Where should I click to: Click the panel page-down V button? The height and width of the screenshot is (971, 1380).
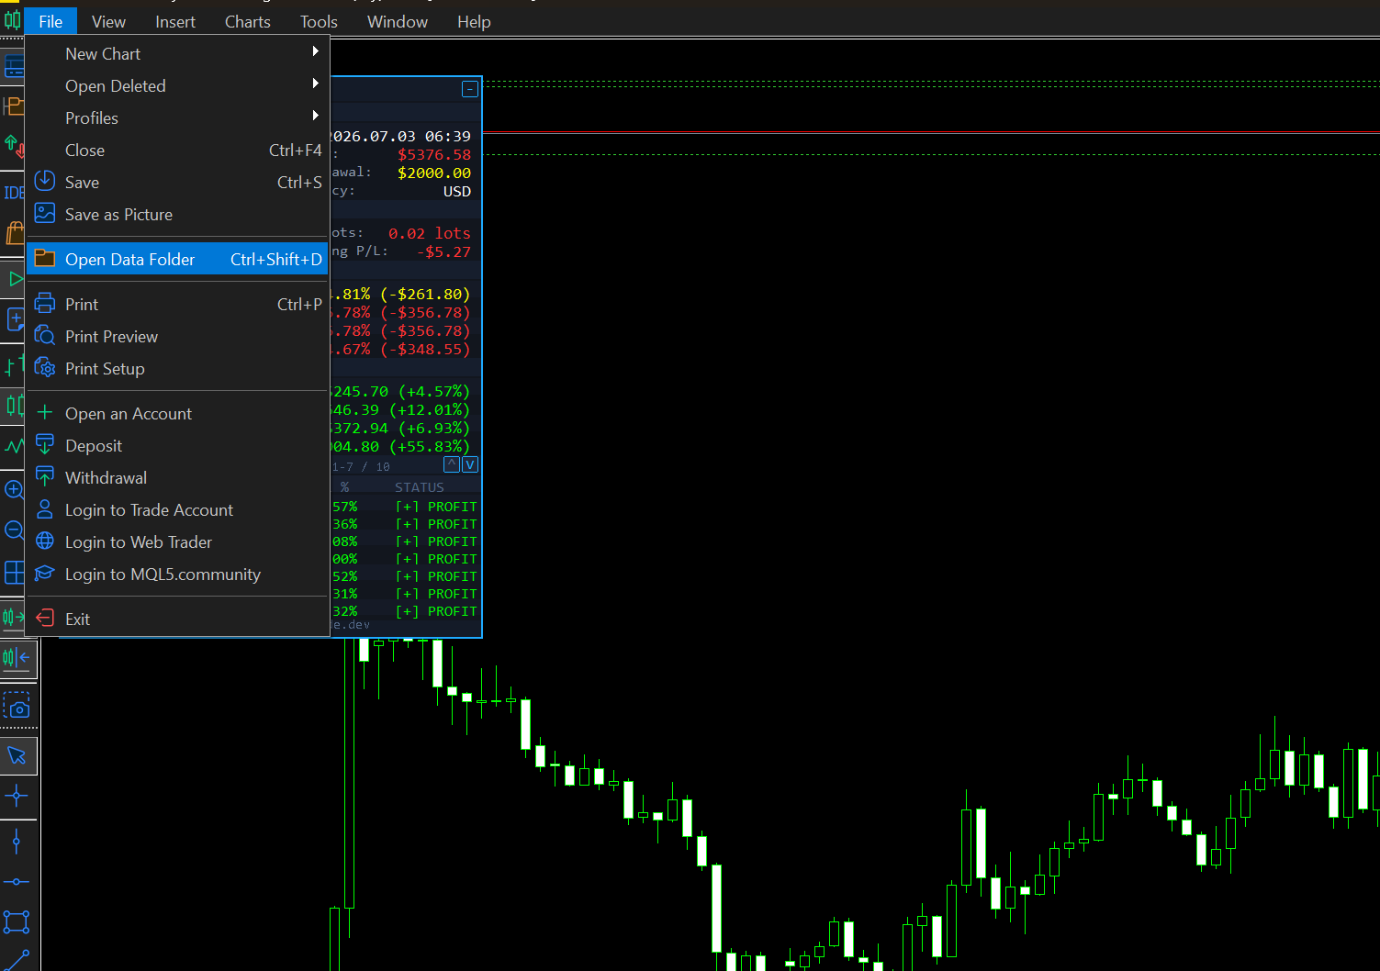click(x=469, y=464)
